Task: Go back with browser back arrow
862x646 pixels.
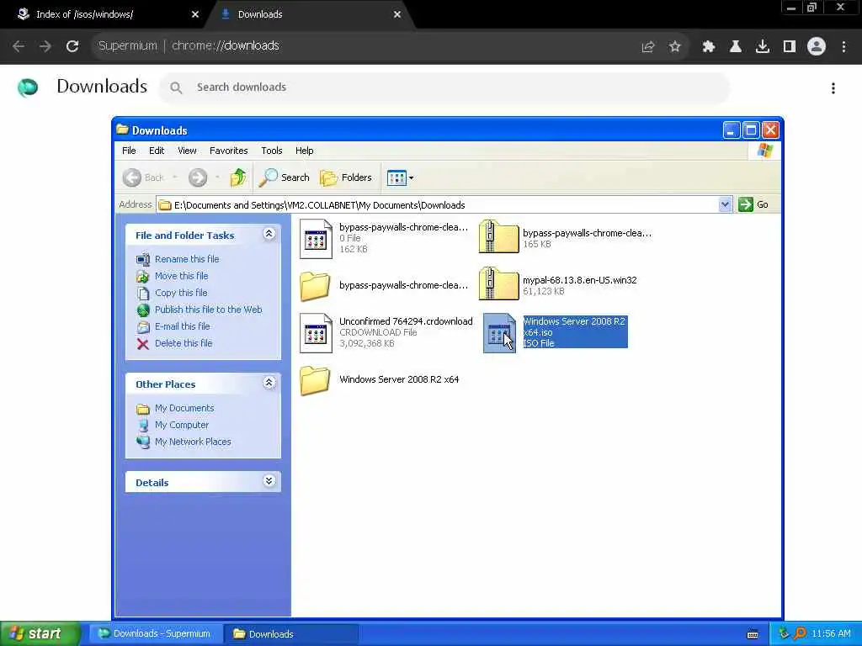Action: [x=19, y=46]
